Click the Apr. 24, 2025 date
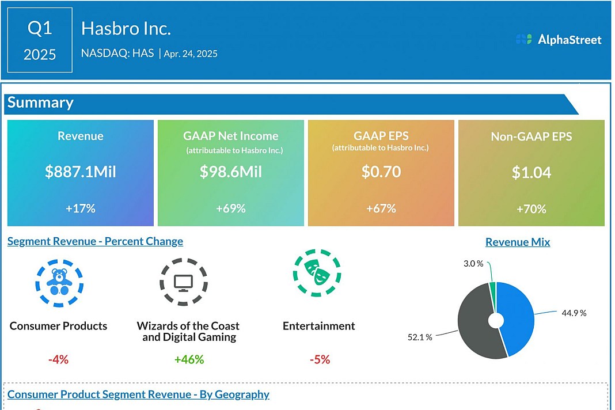 (191, 54)
